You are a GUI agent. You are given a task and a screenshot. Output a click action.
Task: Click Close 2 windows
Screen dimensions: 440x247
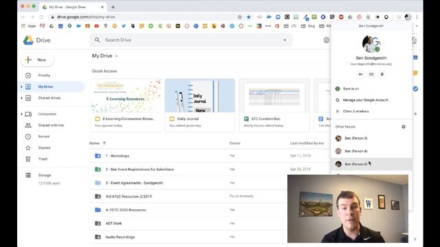click(x=371, y=111)
